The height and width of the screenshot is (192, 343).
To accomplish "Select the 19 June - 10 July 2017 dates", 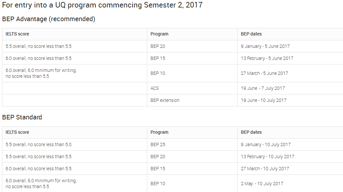I will tap(264, 100).
